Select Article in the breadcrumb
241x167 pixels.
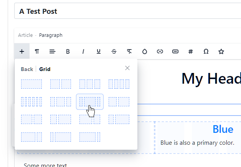tap(25, 35)
